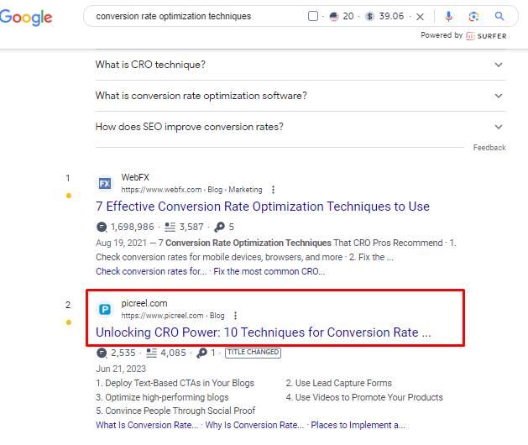
Task: Click the orange dot under result 2
Action: (69, 322)
